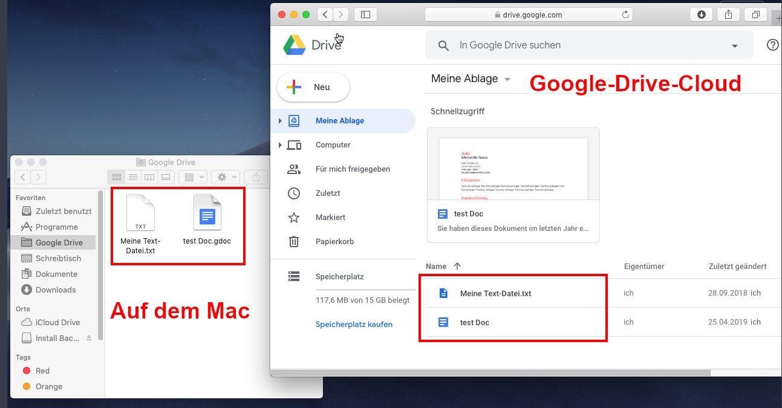Open the Meine Ablage dropdown arrow
Screen dimensions: 782x408
507,79
